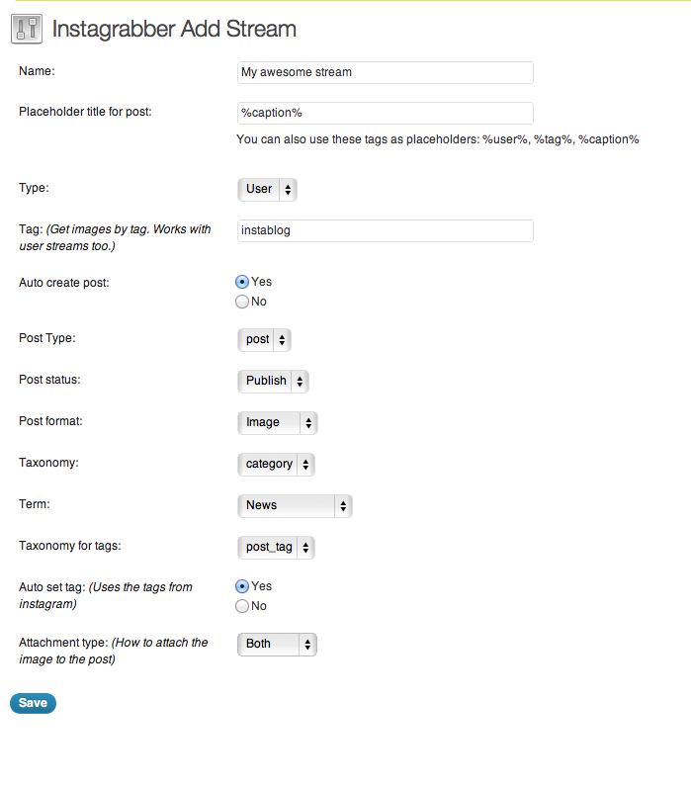Viewport: 691px width, 786px height.
Task: Click the Save button
Action: point(33,703)
